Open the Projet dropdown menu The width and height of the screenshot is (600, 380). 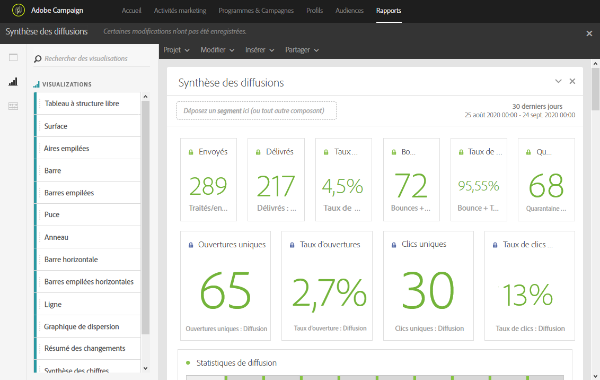click(176, 50)
